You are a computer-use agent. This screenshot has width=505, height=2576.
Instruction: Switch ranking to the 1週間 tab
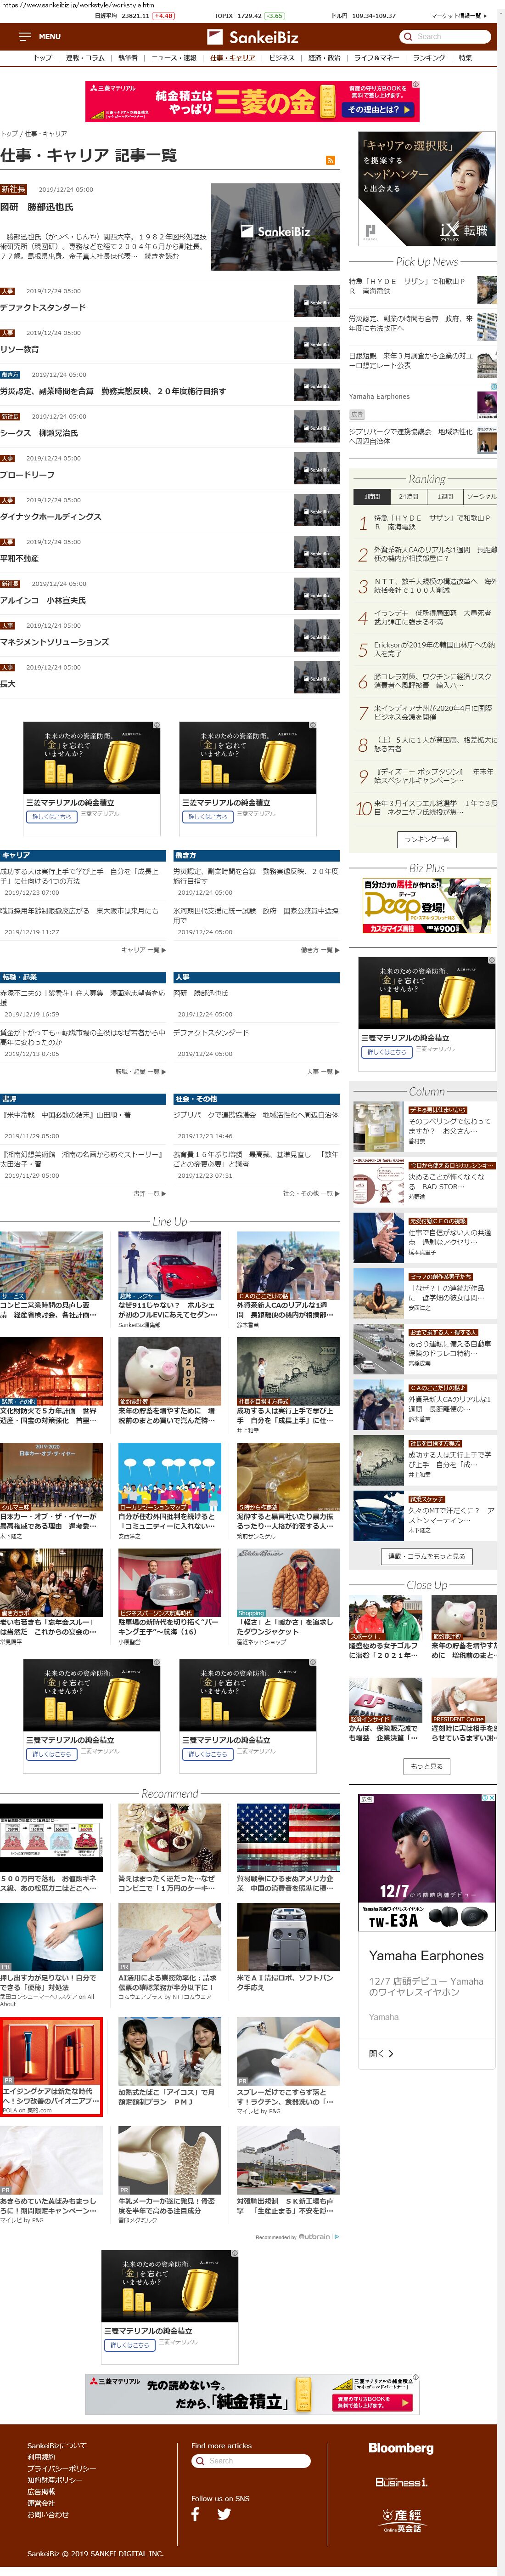point(444,496)
